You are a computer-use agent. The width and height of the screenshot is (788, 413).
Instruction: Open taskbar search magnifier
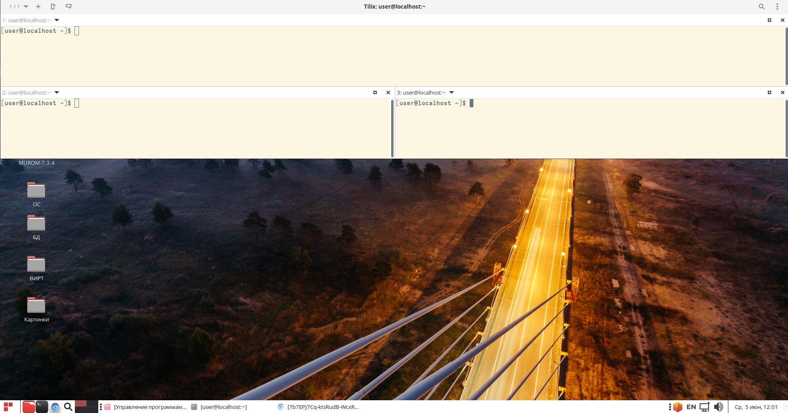click(x=68, y=407)
